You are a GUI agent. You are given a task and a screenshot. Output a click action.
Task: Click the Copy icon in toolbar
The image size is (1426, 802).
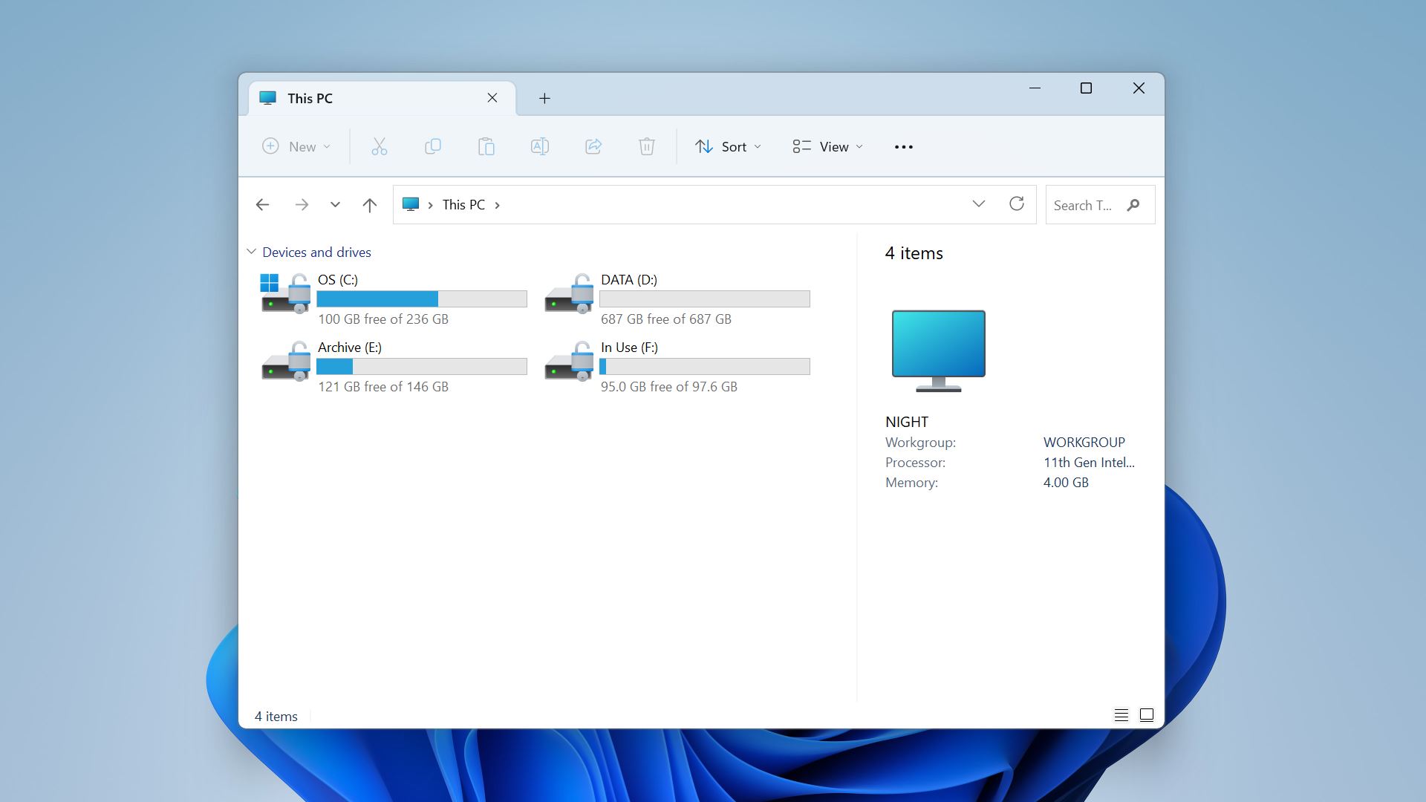(x=432, y=147)
